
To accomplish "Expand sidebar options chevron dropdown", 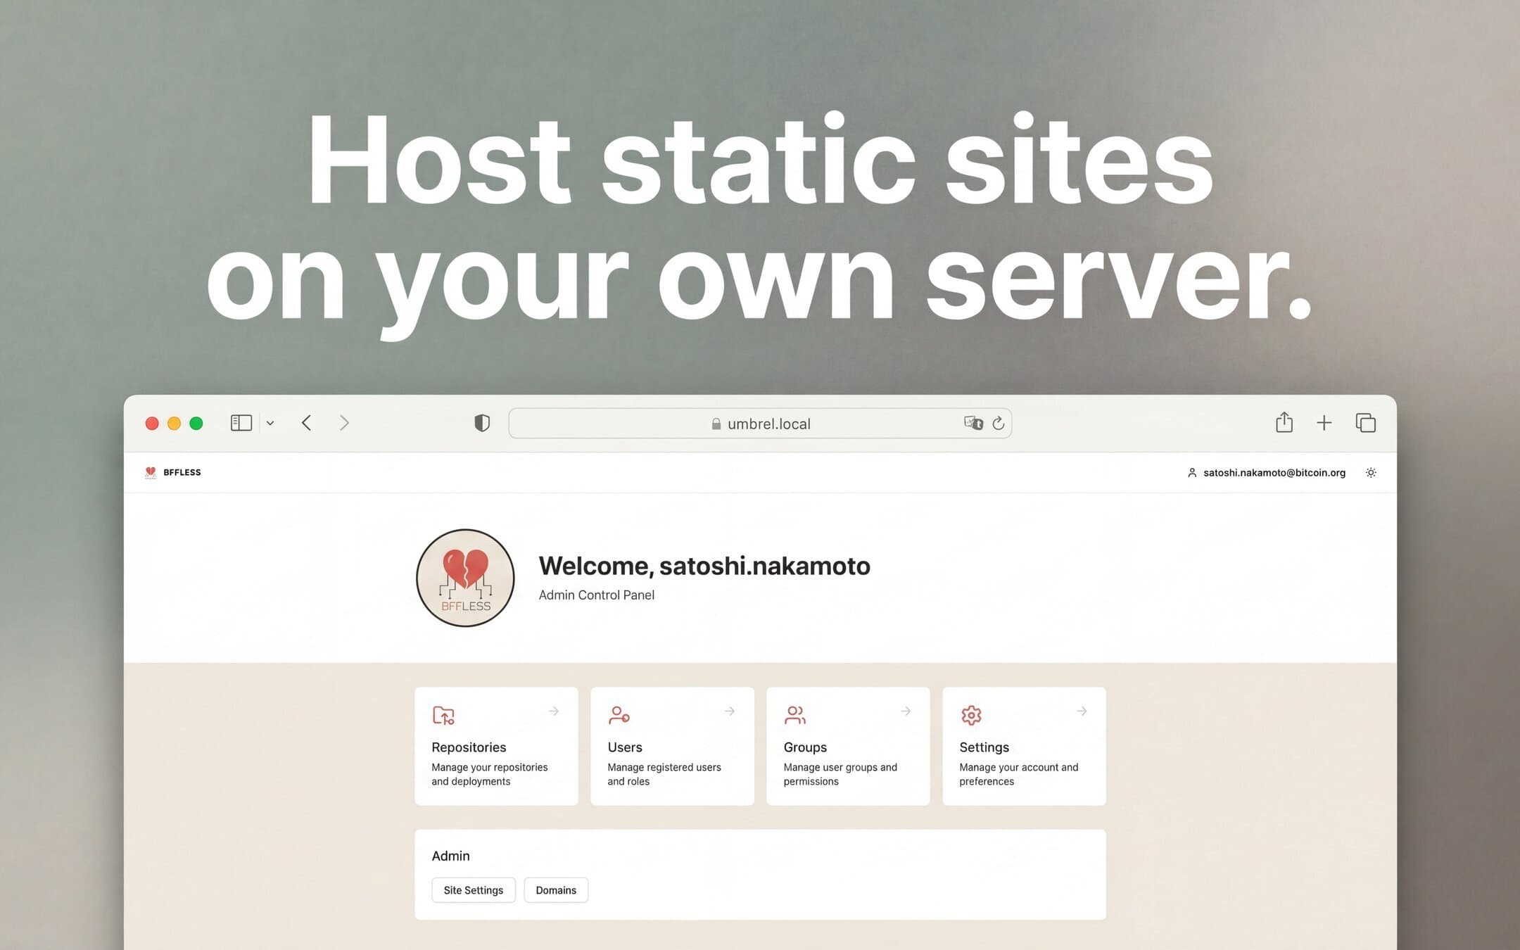I will pos(270,423).
